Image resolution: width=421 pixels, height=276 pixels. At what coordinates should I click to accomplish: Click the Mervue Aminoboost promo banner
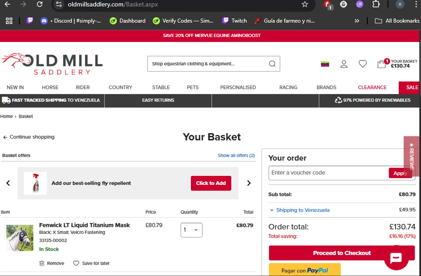click(212, 36)
